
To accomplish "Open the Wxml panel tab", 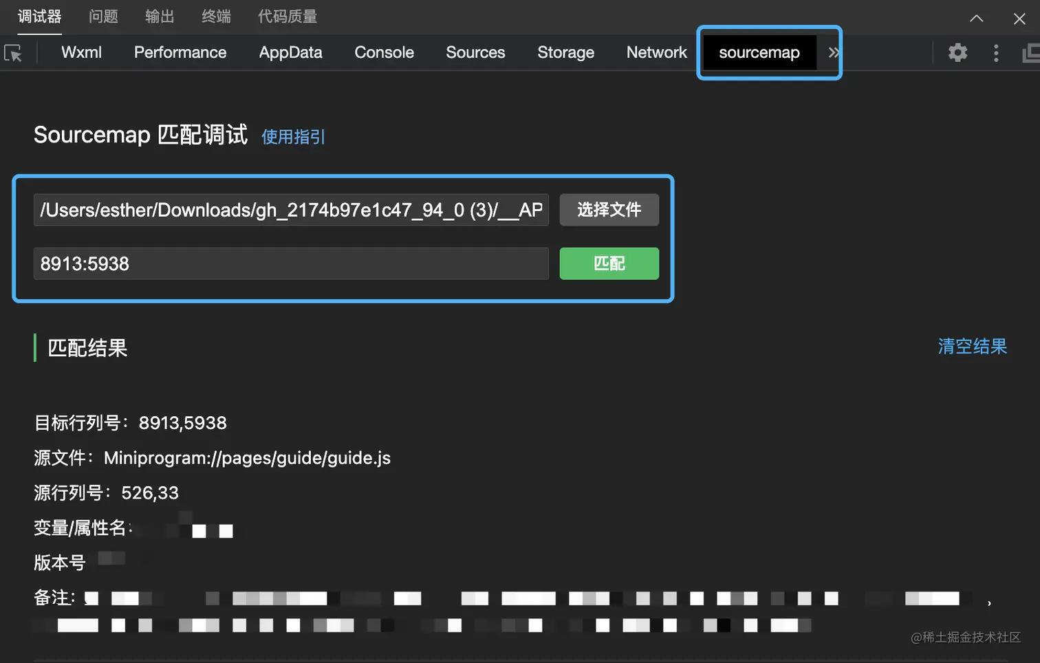I will coord(81,52).
